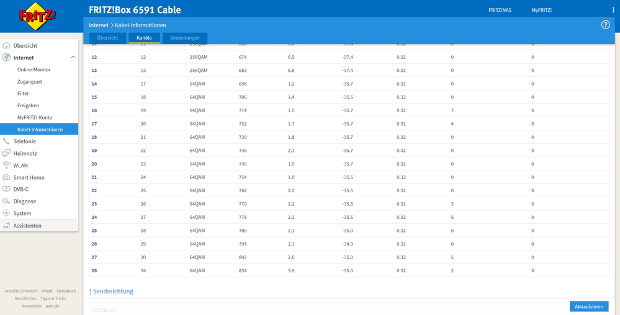This screenshot has height=315, width=620.
Task: Click error count 4 in row 17
Action: (x=452, y=124)
